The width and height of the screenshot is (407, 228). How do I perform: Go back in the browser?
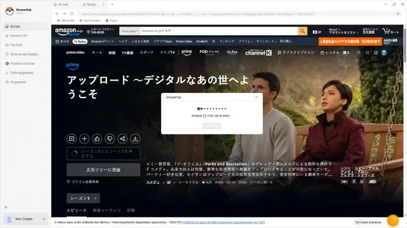pos(57,14)
